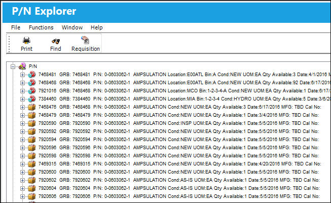Click the box icon for 7469315
331x203 pixels.
pyautogui.click(x=32, y=163)
